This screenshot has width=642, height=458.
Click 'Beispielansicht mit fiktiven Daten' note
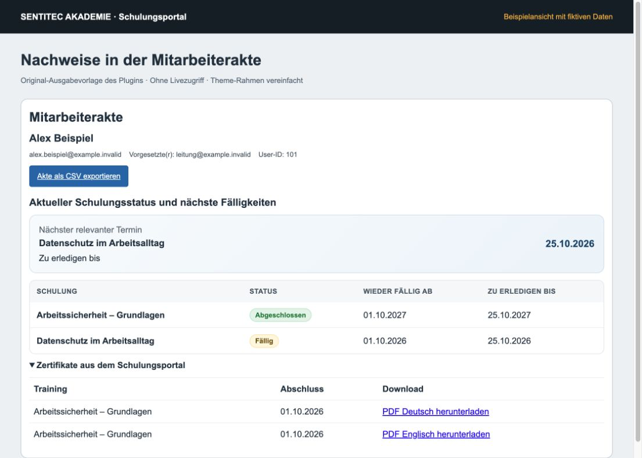tap(558, 17)
